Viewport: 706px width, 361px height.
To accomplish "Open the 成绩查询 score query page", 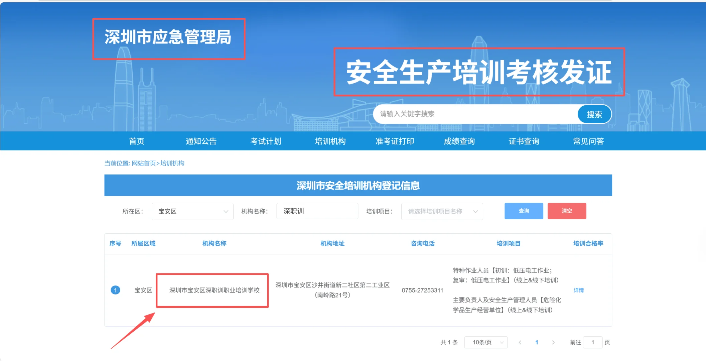I will pos(459,141).
